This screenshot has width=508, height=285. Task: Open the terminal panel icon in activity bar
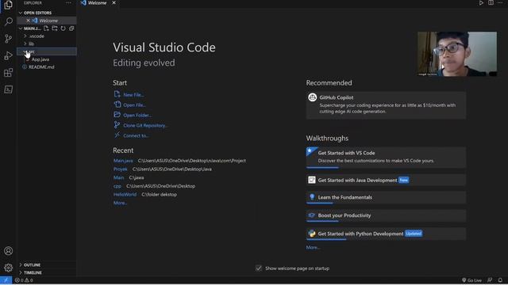pyautogui.click(x=9, y=89)
